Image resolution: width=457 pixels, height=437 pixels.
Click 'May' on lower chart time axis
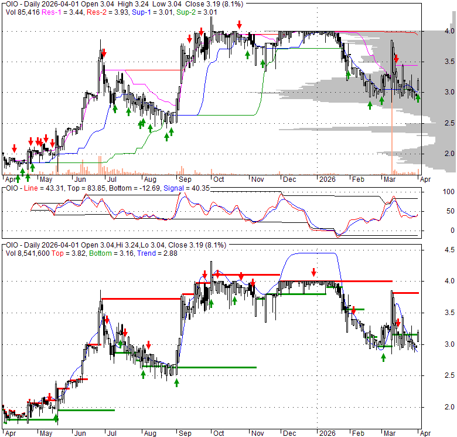[46, 433]
